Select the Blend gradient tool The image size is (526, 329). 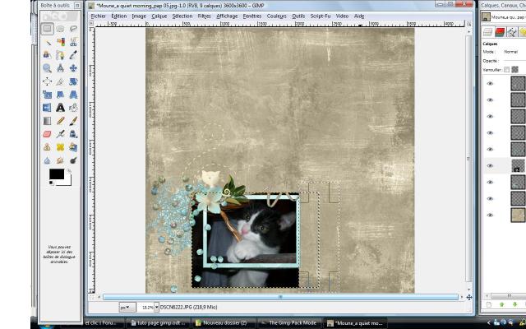(x=48, y=121)
